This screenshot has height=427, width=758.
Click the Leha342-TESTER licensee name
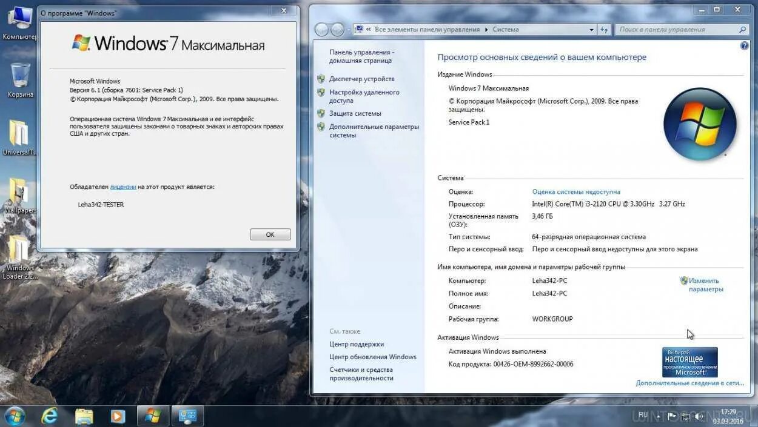coord(101,205)
